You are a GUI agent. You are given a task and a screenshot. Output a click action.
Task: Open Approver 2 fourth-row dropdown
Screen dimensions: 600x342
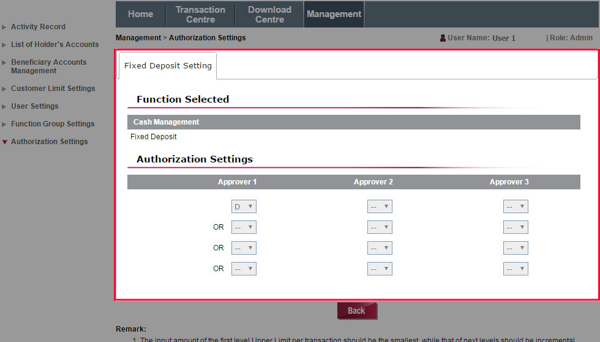[380, 269]
